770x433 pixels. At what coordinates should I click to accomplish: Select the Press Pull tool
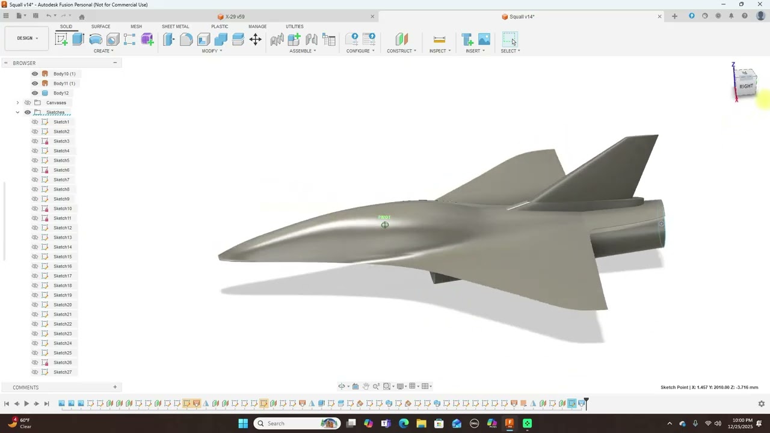tap(169, 40)
